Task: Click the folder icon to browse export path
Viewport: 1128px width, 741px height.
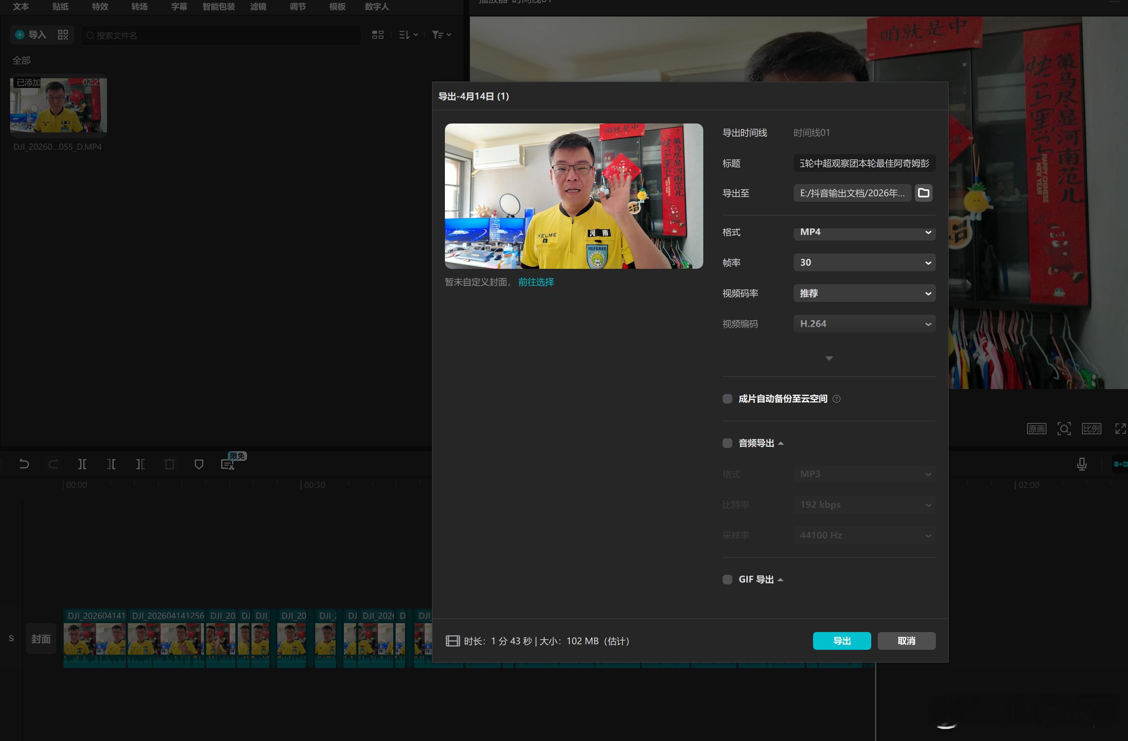Action: [923, 193]
